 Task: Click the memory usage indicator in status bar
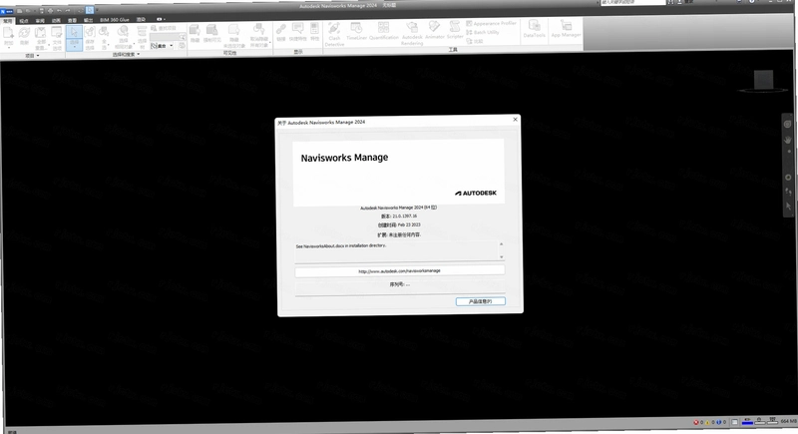pyautogui.click(x=788, y=421)
